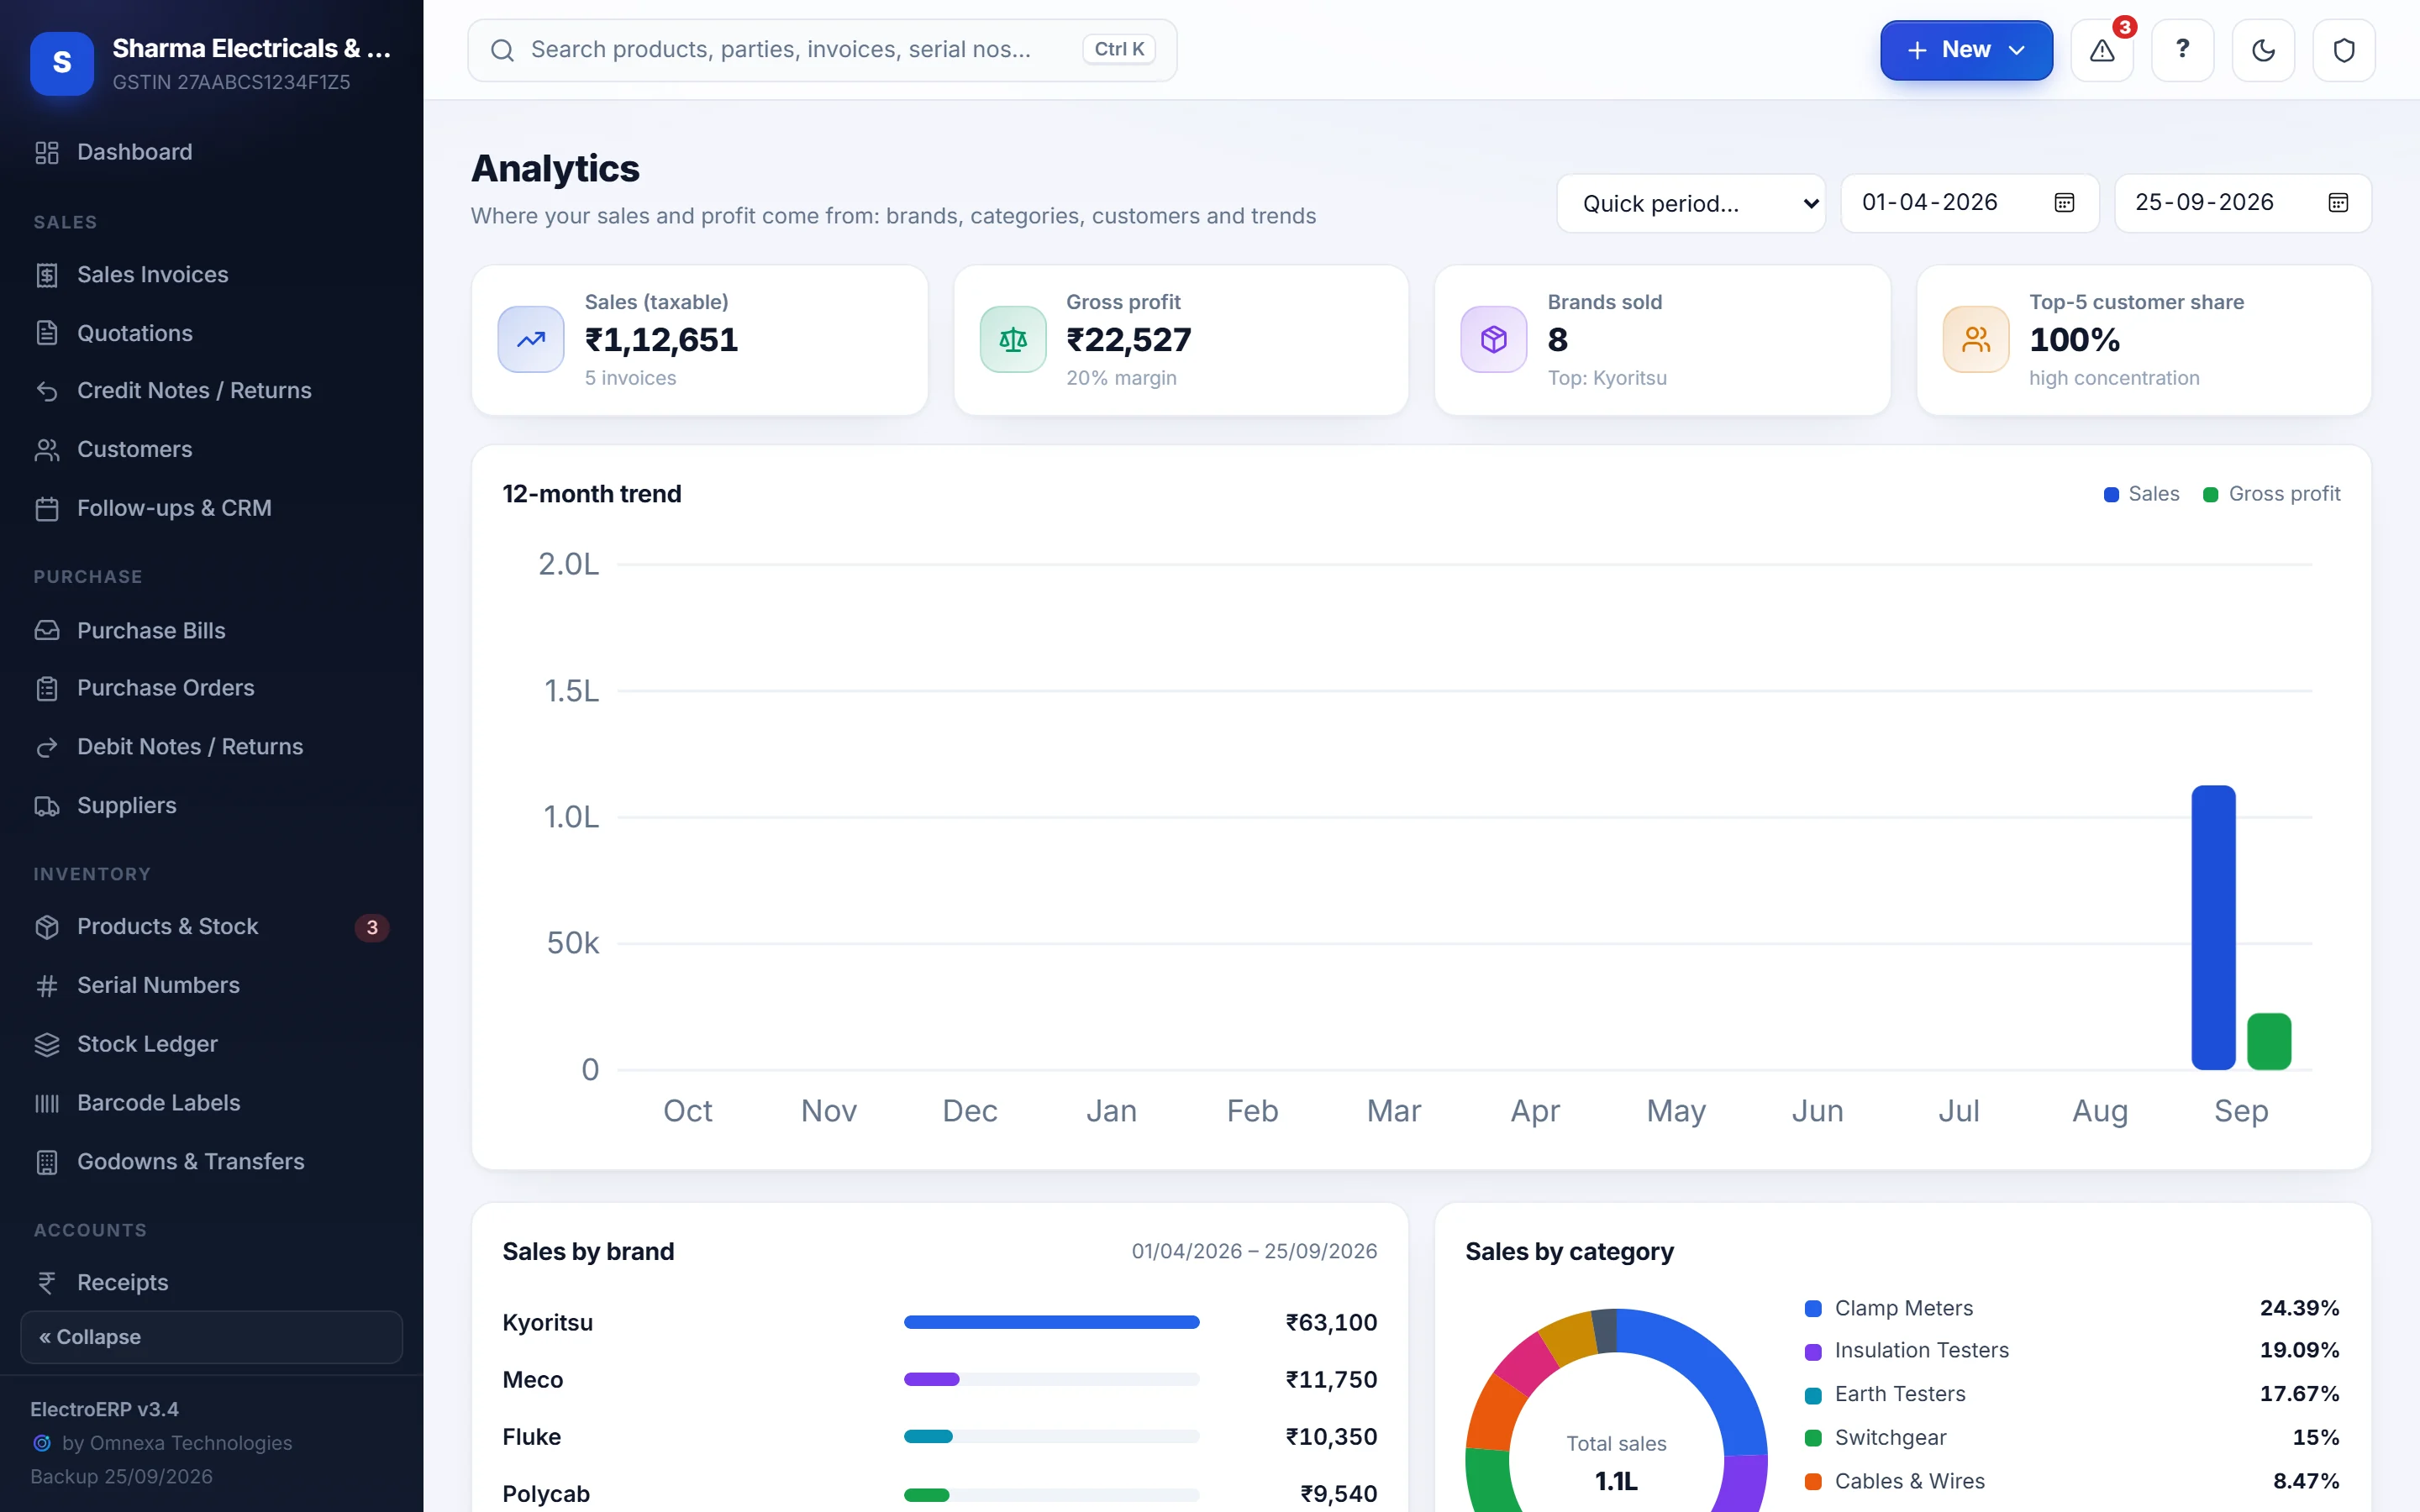Click the Omnexa Technologies credit link
Viewport: 2420px width, 1512px height.
point(176,1443)
